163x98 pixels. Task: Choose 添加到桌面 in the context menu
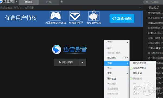click(117, 89)
